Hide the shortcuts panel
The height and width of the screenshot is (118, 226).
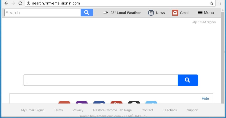click(x=205, y=98)
